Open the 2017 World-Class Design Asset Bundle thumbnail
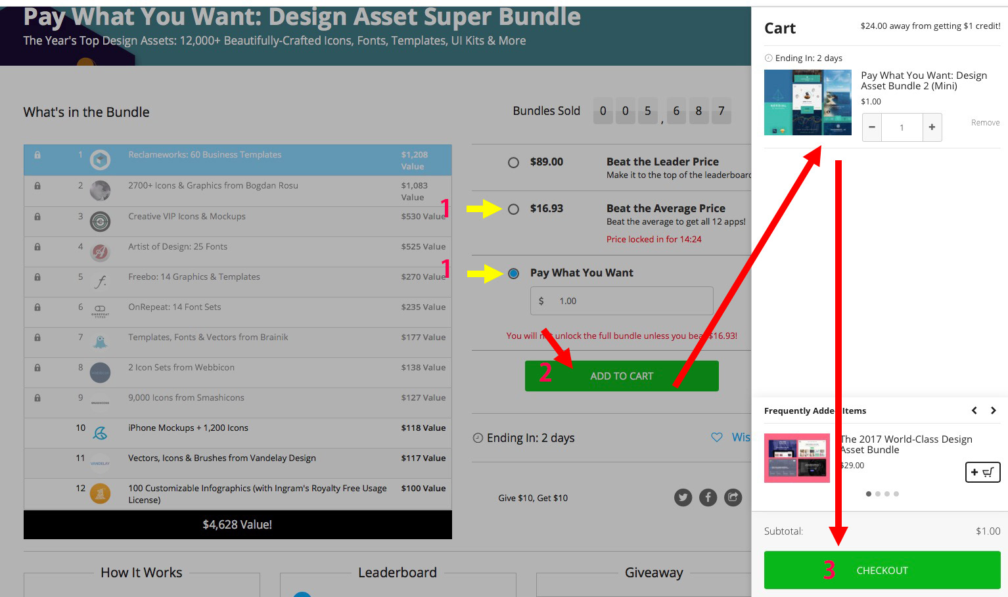 797,458
